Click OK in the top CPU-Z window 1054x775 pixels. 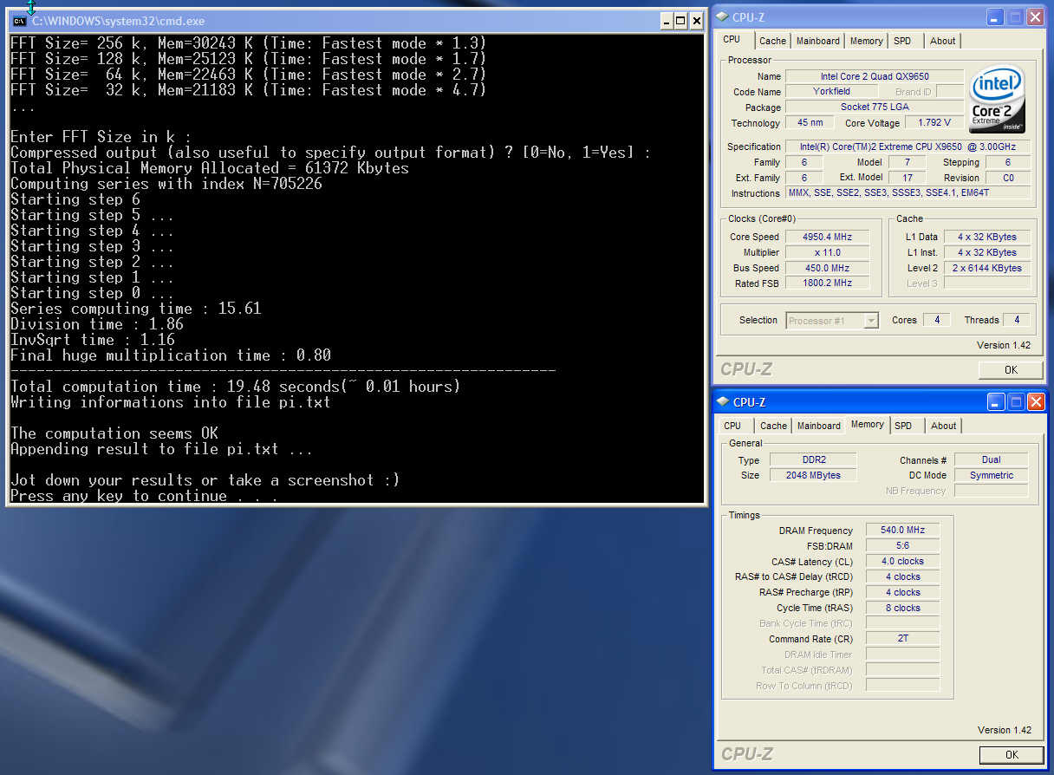(x=1011, y=369)
